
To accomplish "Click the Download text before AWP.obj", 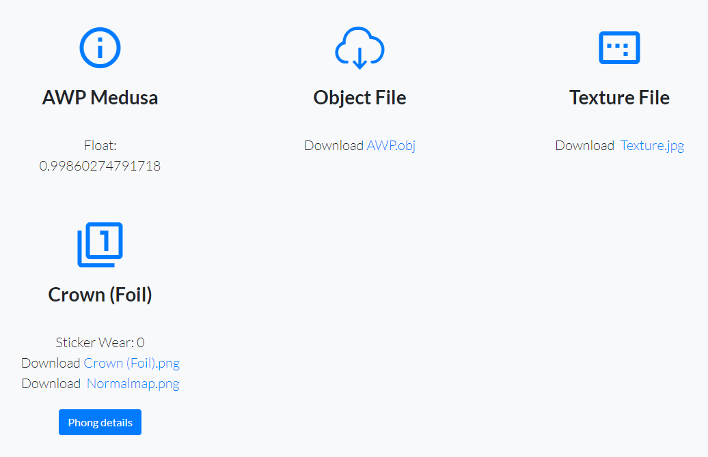I will [333, 145].
